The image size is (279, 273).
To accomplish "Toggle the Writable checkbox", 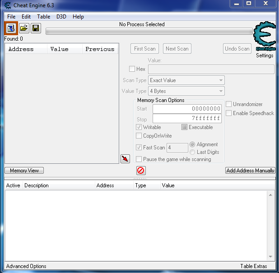I will point(139,127).
